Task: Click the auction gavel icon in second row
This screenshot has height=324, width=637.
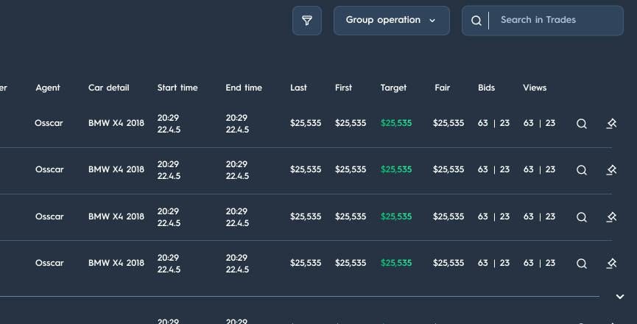Action: click(x=611, y=169)
